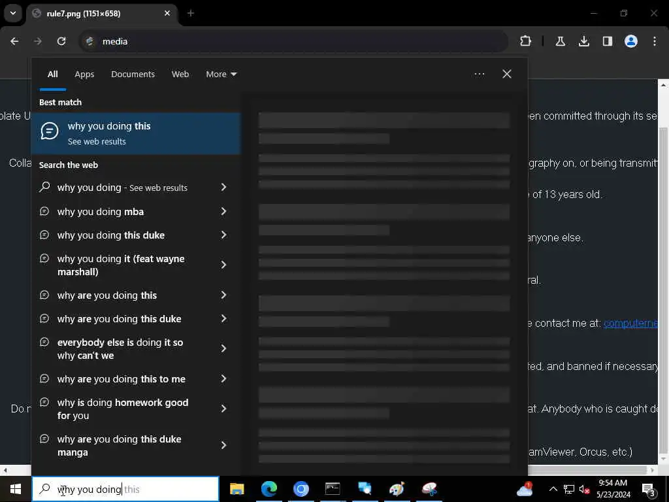The width and height of the screenshot is (669, 502).
Task: Click the taskbar search box text field
Action: click(126, 489)
